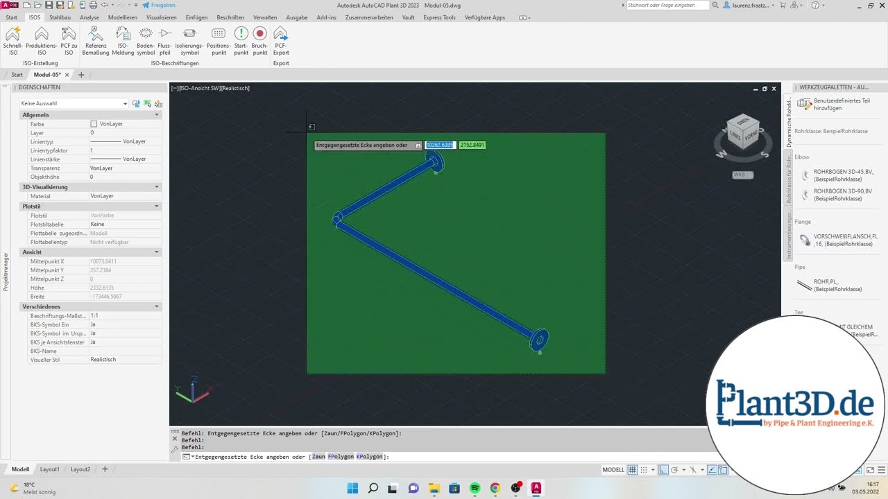
Task: Toggle 2D object snap in status bar
Action: pos(723,469)
